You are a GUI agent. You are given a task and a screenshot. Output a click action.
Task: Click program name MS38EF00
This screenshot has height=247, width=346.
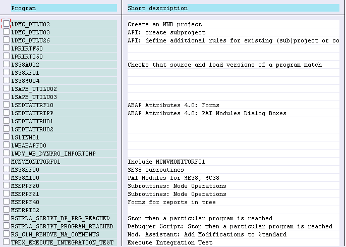tap(25, 170)
